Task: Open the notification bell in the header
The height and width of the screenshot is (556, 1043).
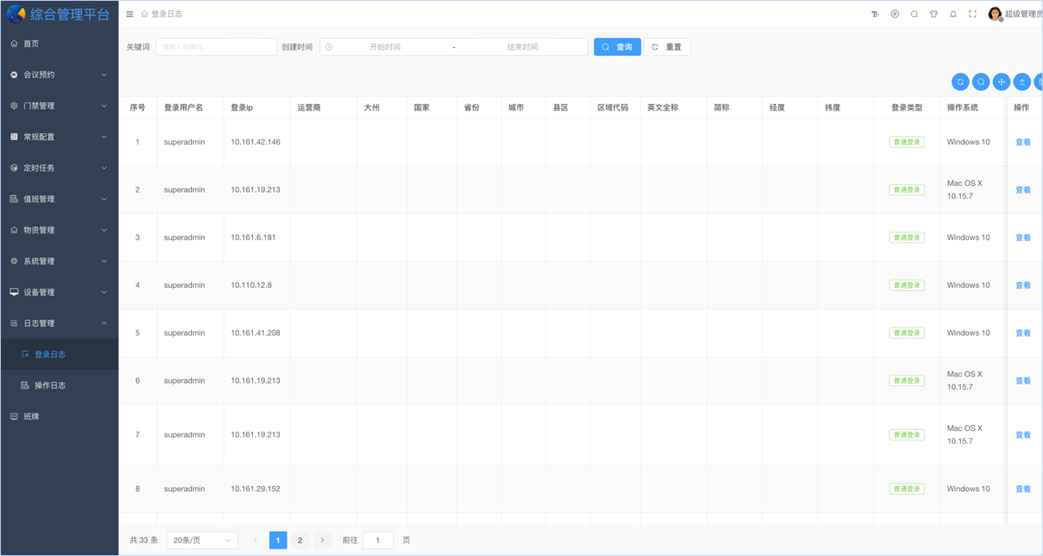Action: point(953,14)
